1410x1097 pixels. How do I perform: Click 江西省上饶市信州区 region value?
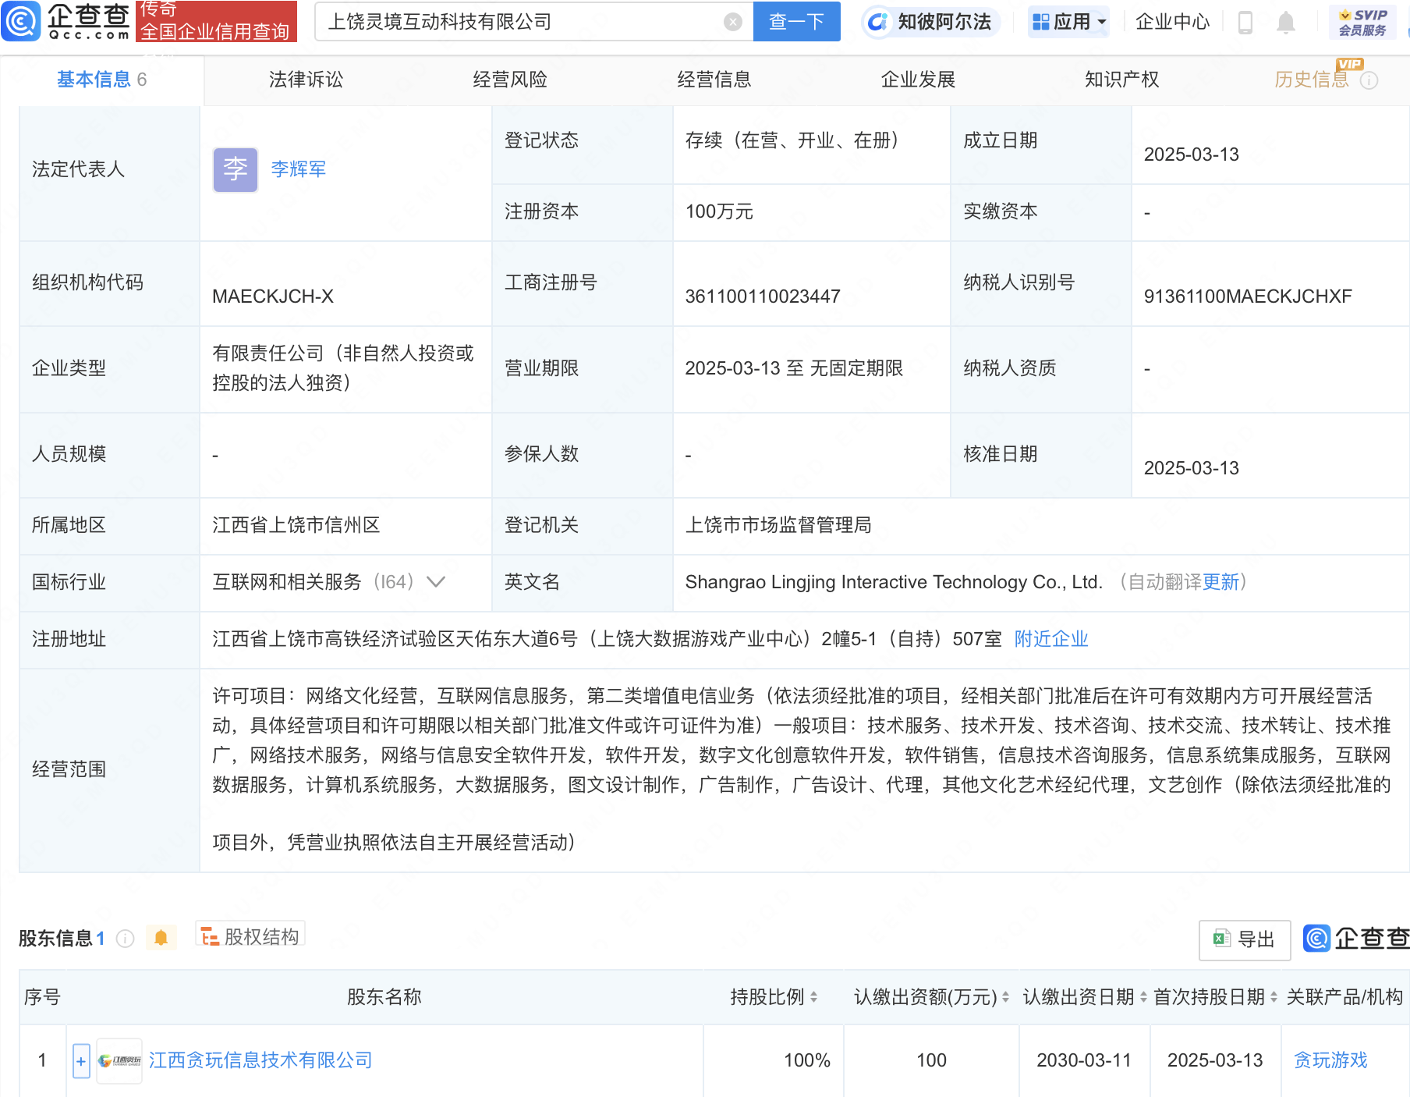click(x=296, y=525)
